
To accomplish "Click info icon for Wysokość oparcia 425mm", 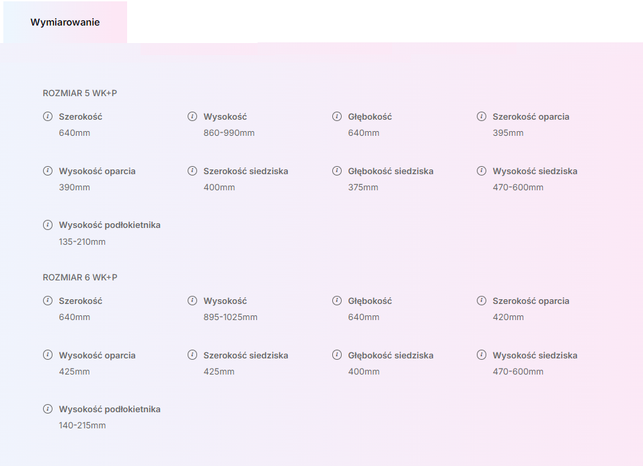I will tap(48, 354).
